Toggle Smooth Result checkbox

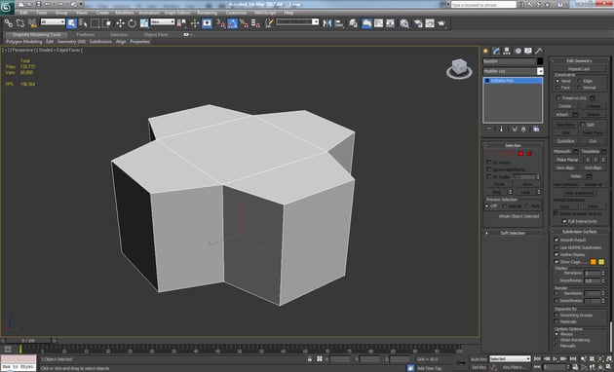pos(556,240)
